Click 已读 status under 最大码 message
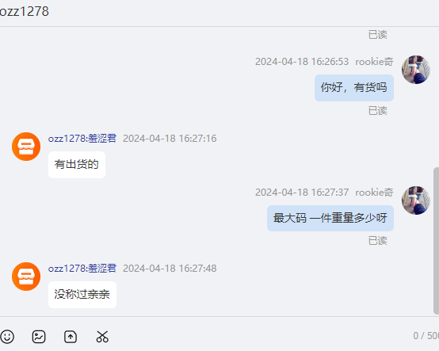The height and width of the screenshot is (351, 439). tap(377, 241)
